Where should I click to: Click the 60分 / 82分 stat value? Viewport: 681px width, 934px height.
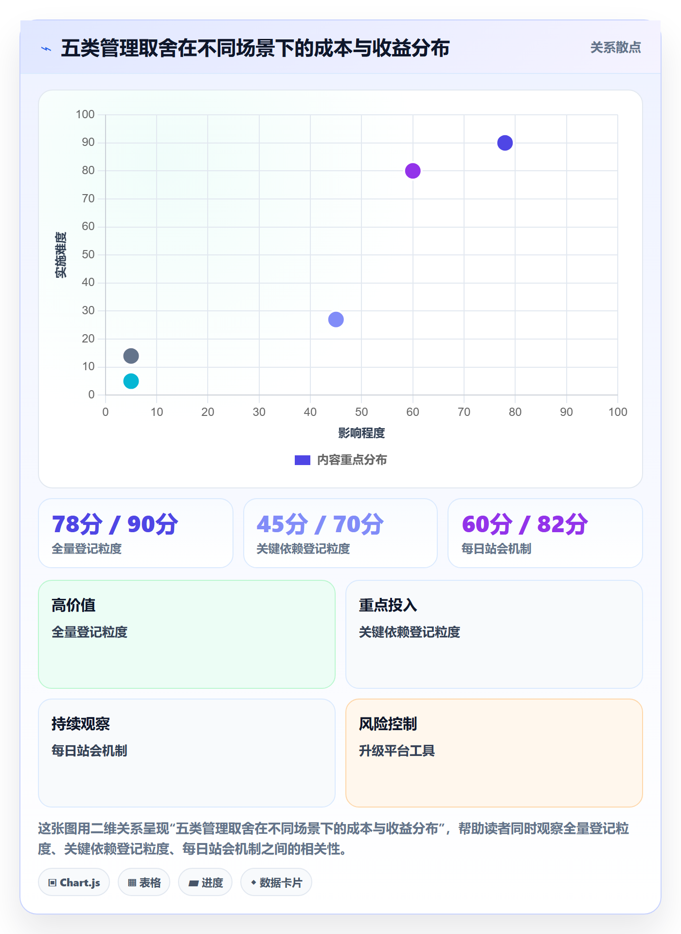525,524
